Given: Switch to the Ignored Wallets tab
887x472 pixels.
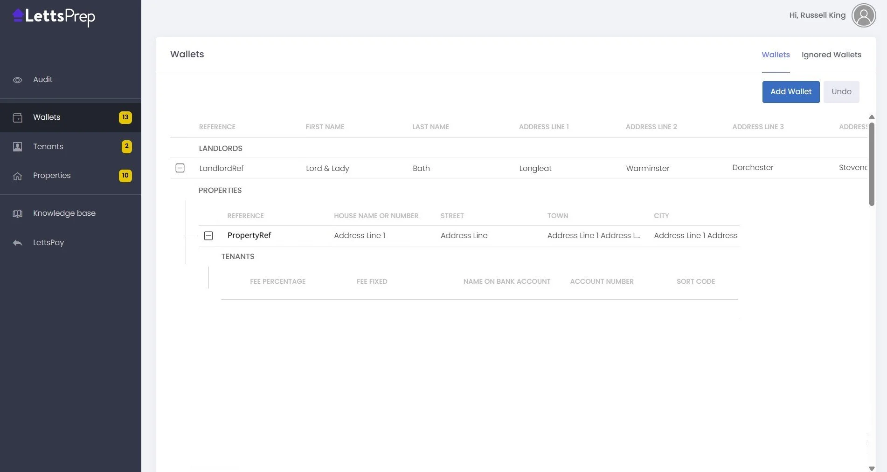Looking at the screenshot, I should point(831,55).
